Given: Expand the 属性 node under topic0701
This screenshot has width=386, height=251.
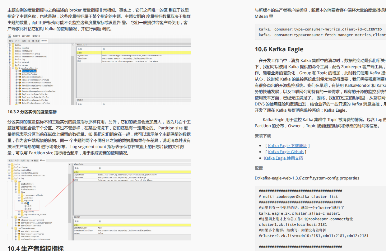Looking at the screenshot, I should [x=25, y=206].
